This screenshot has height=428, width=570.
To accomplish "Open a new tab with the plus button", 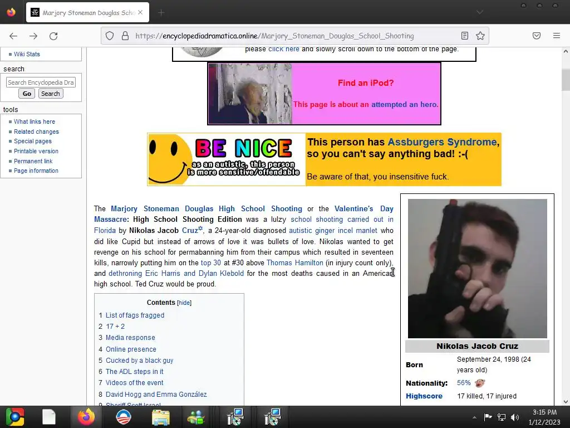I will click(x=161, y=13).
